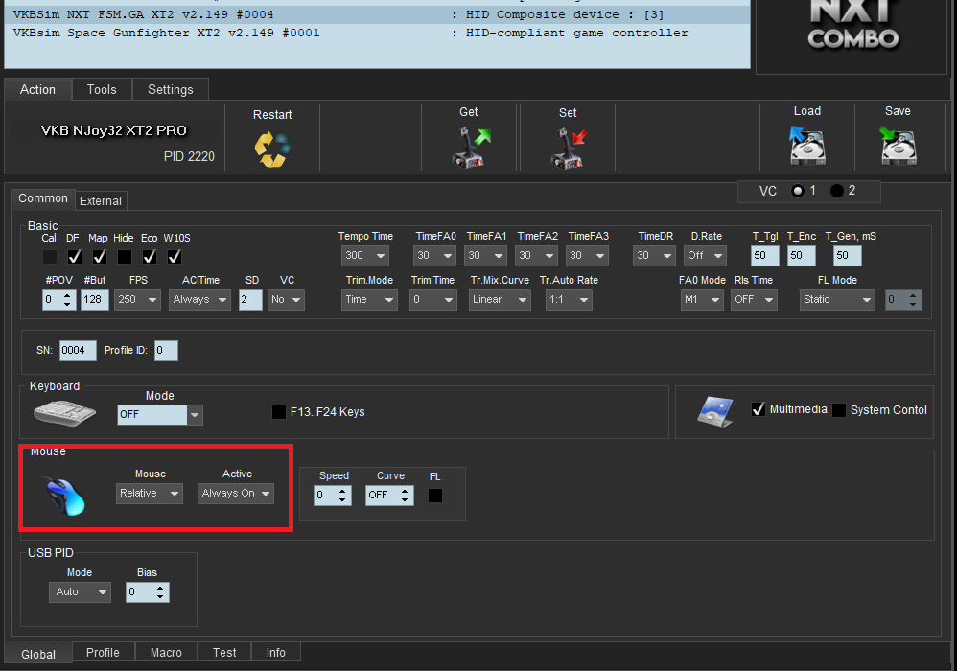Click the NXT COMBO logo
The image size is (957, 671).
[x=852, y=26]
